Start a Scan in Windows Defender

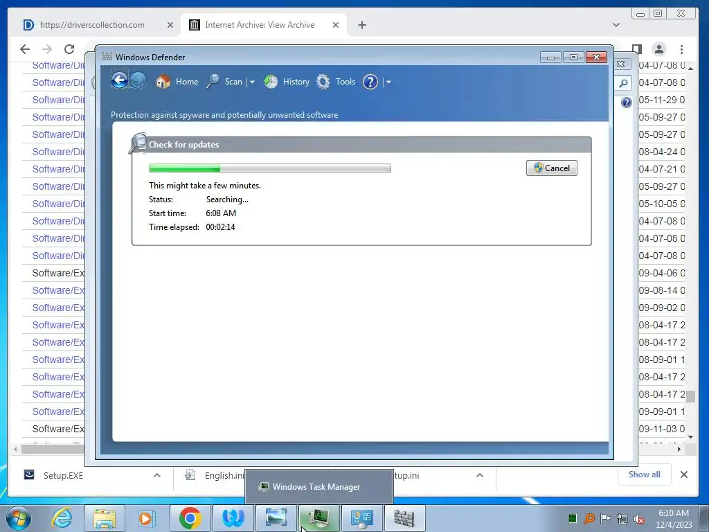(225, 82)
